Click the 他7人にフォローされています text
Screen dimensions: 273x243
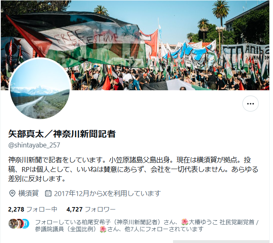164,229
